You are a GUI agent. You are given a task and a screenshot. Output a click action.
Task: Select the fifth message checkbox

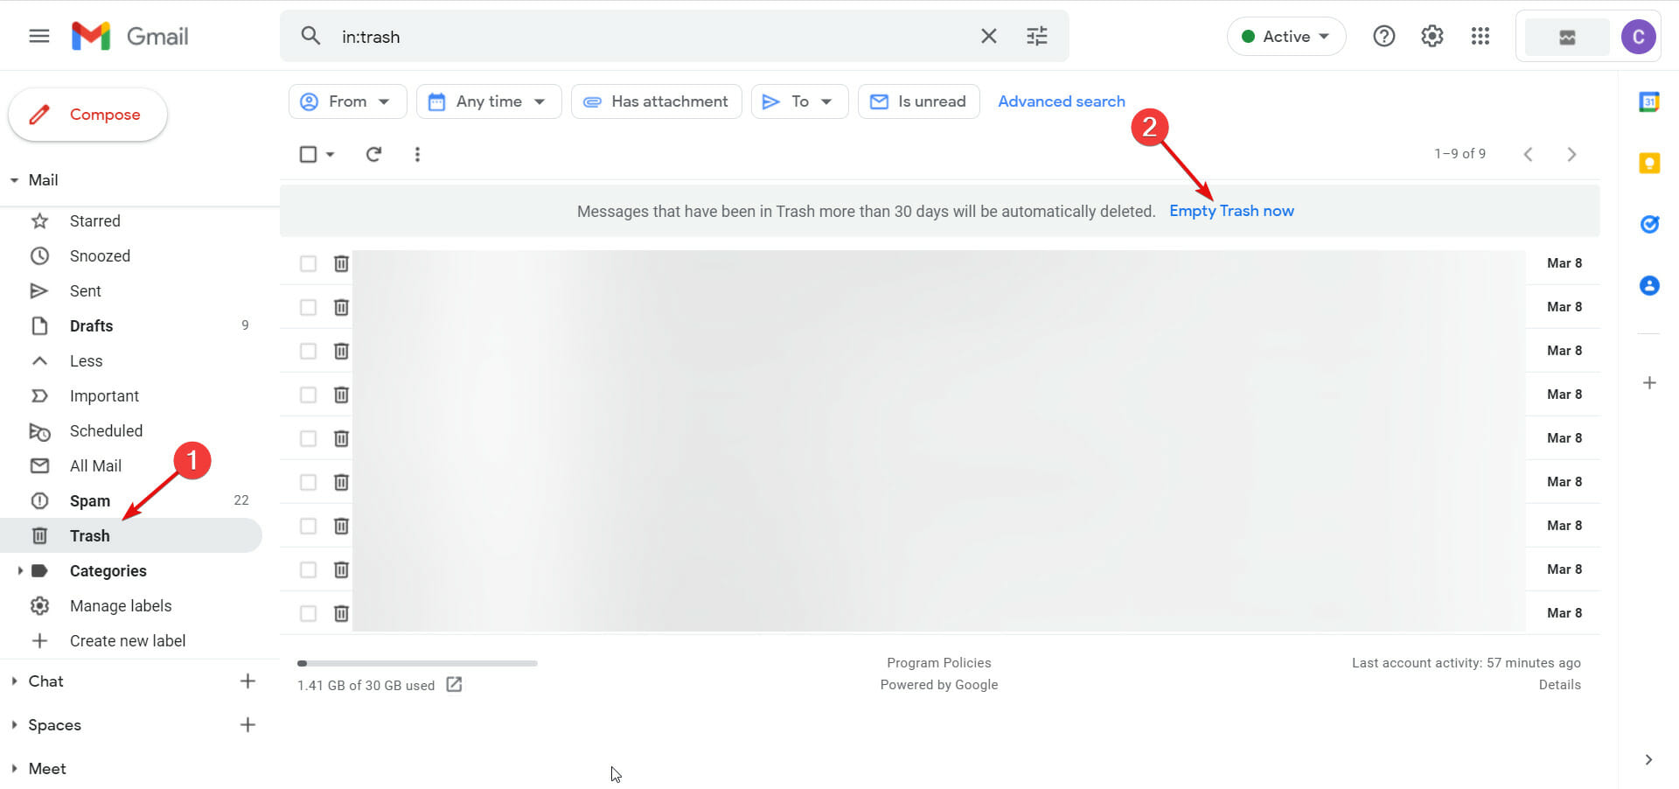(308, 438)
